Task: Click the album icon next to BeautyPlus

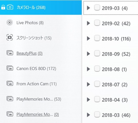Action: pyautogui.click(x=10, y=53)
